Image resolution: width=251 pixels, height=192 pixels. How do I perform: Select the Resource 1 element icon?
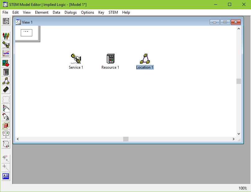coord(110,59)
